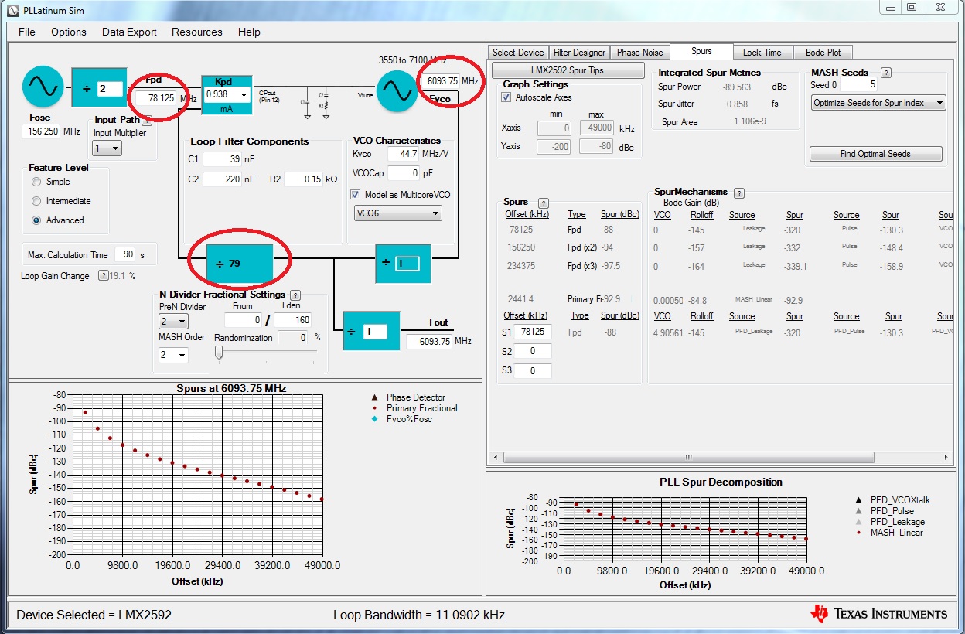Switch to the Bode Plot tab
The height and width of the screenshot is (634, 965).
823,53
